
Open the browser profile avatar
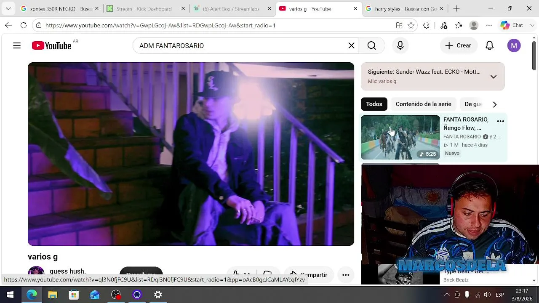tap(474, 25)
